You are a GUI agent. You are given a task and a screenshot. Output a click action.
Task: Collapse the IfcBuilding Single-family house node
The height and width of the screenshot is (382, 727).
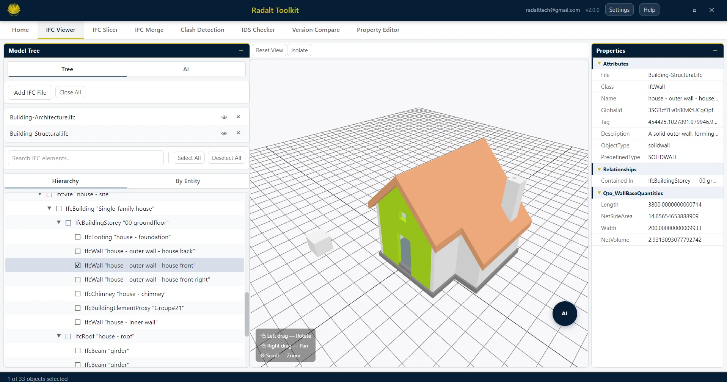[49, 208]
